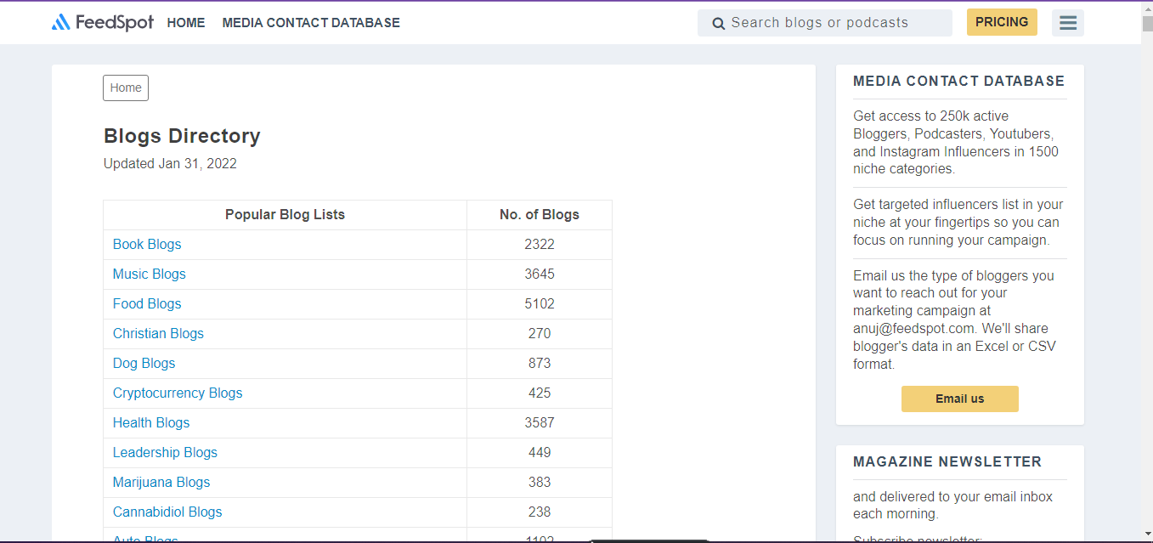The width and height of the screenshot is (1153, 543).
Task: Select the Christian Blogs link
Action: pyautogui.click(x=158, y=334)
